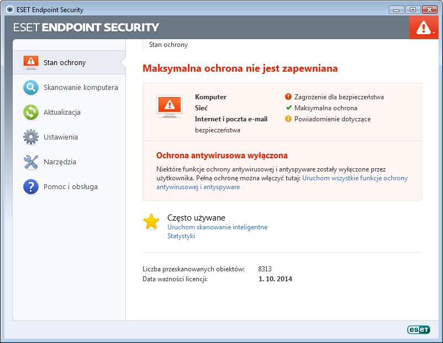Viewport: 443px width, 343px height.
Task: Open Ustawienia in the sidebar
Action: click(69, 137)
